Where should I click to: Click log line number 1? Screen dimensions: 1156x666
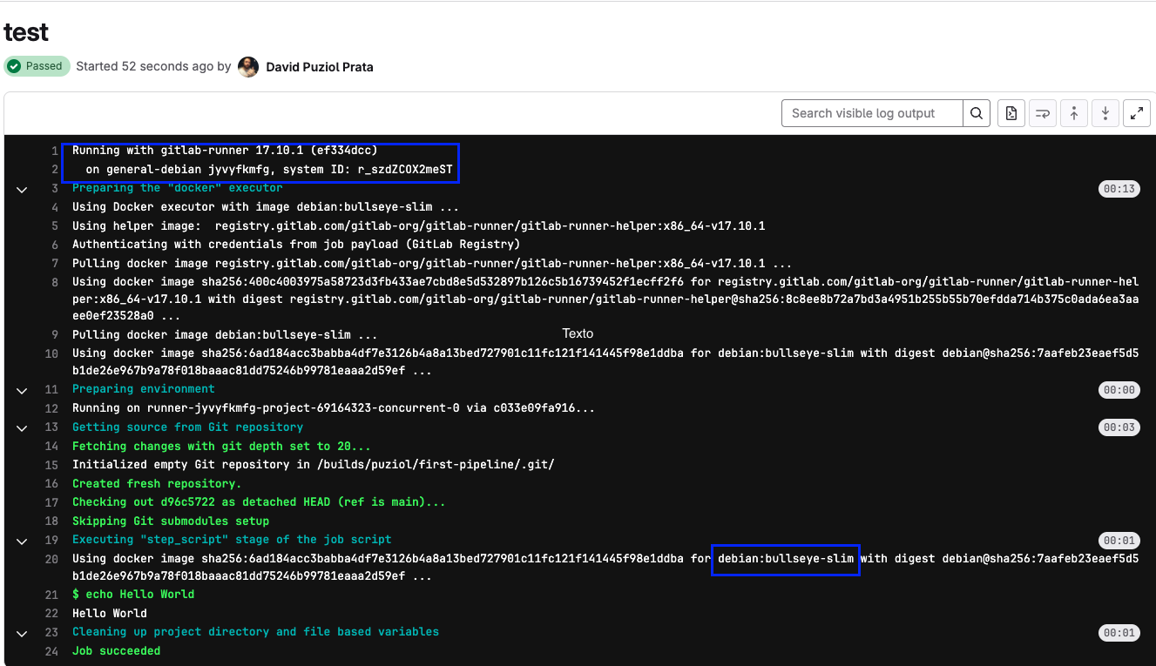tap(54, 151)
